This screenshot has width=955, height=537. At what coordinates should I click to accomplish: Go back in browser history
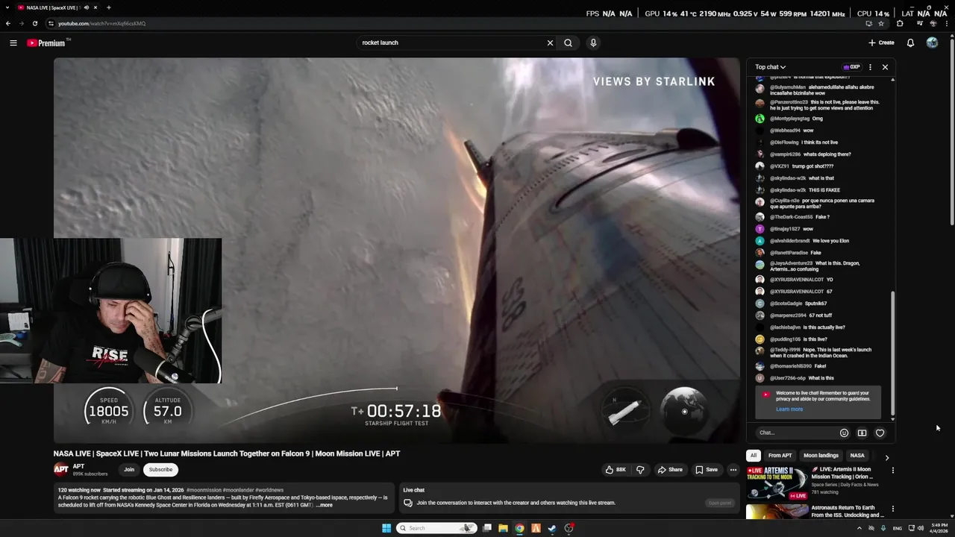8,23
